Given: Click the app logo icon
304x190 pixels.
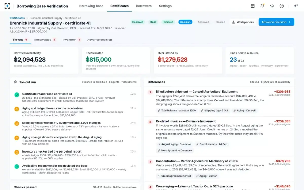Looking at the screenshot, I should click(7, 6).
